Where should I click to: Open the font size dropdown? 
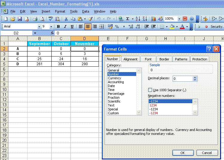(x=51, y=27)
